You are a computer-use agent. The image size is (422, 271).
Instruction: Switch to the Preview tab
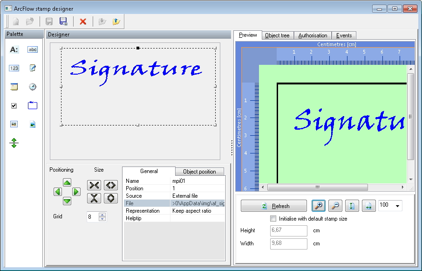pos(248,35)
